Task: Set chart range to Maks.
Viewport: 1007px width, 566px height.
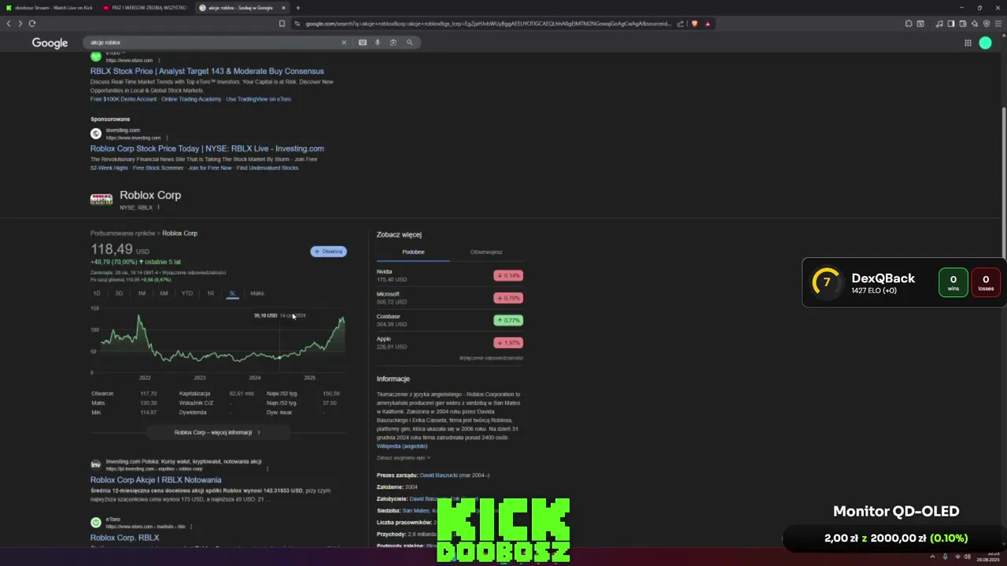Action: 257,293
